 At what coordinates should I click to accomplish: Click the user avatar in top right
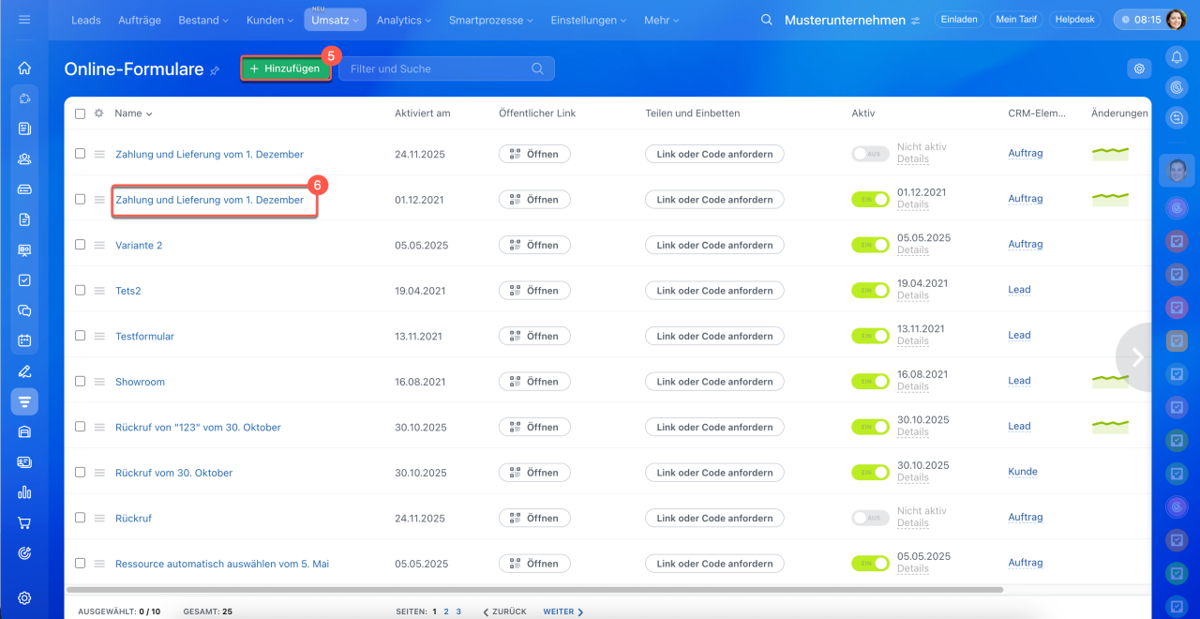(x=1177, y=20)
